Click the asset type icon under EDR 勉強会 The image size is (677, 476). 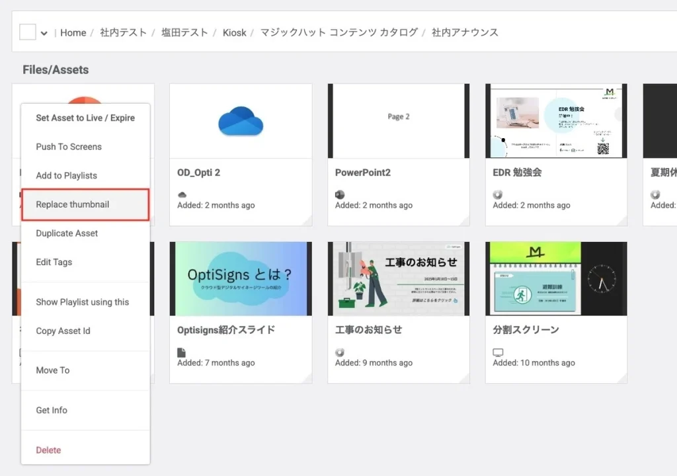point(498,194)
